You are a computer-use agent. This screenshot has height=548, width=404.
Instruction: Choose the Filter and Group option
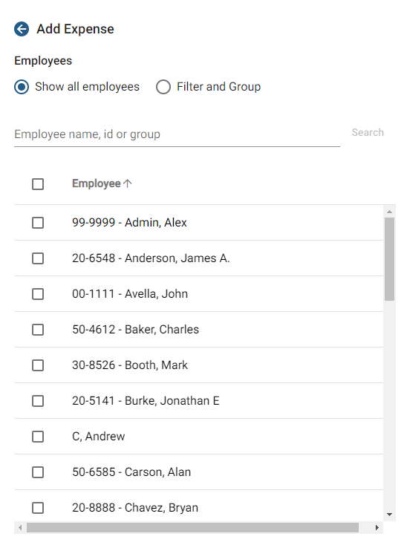click(x=163, y=87)
